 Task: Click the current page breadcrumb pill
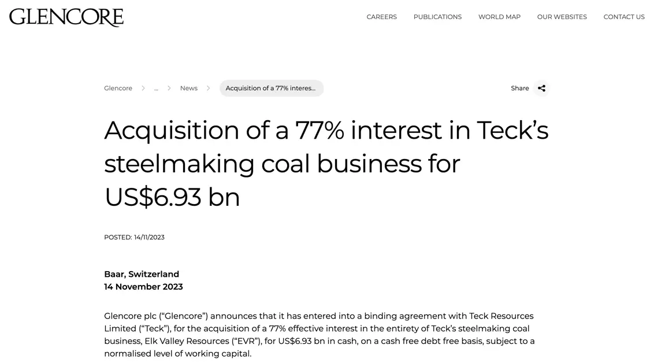click(x=271, y=88)
